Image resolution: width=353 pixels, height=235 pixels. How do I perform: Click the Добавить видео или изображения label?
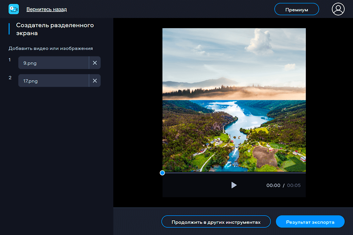(x=51, y=48)
